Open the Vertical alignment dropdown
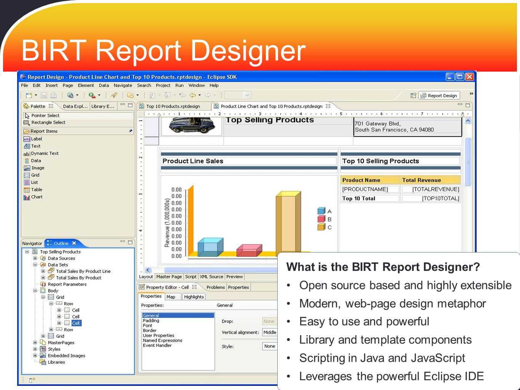520x390 pixels. pos(270,332)
